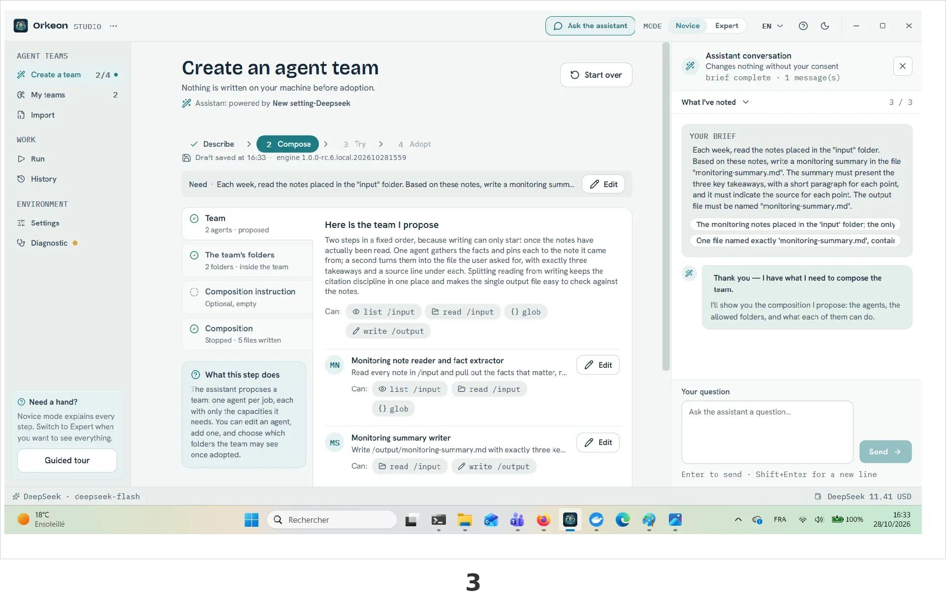This screenshot has width=946, height=605.
Task: Edit the Monitoring summary writer agent
Action: pos(598,442)
